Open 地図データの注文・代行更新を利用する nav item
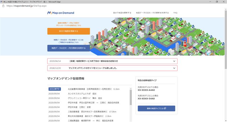Viewport: 227px width, 122px height. point(152,13)
